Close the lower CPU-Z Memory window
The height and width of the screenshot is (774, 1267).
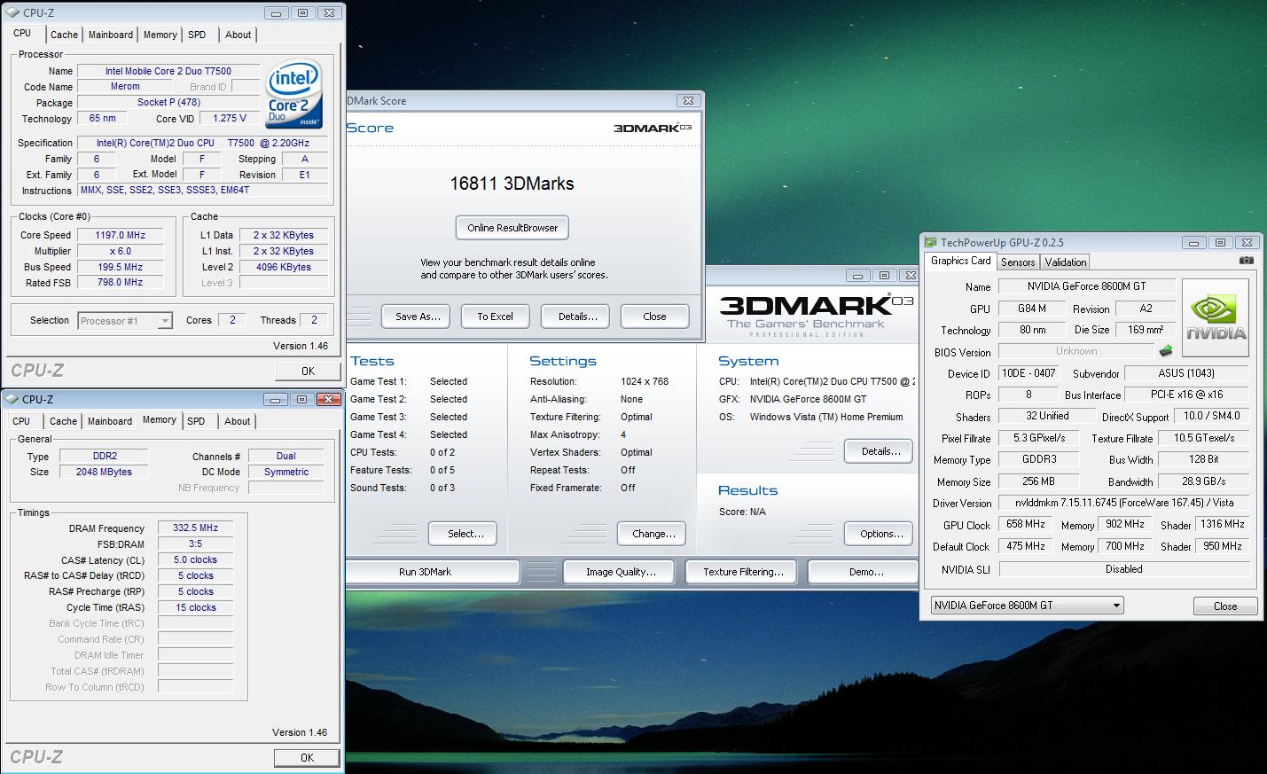coord(329,400)
